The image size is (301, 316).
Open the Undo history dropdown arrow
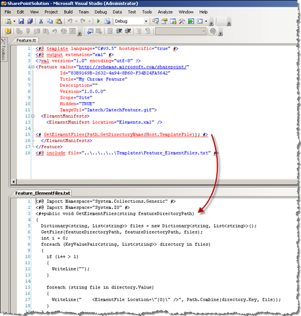[76, 21]
